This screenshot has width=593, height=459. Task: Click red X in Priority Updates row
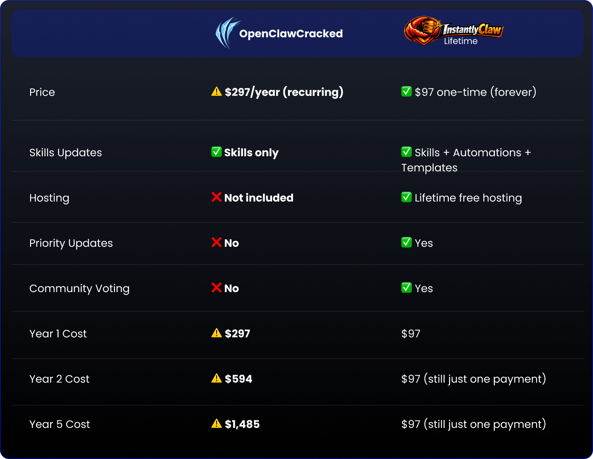[217, 243]
